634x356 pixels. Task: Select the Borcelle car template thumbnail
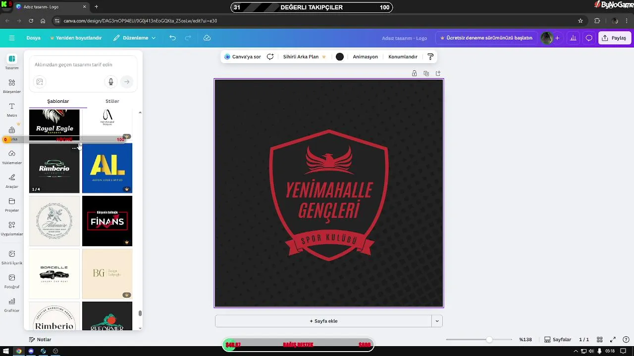(x=54, y=274)
